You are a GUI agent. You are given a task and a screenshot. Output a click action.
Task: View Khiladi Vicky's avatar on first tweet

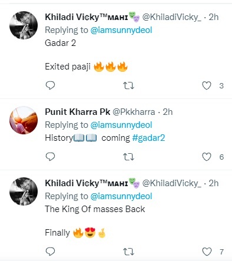(24, 25)
